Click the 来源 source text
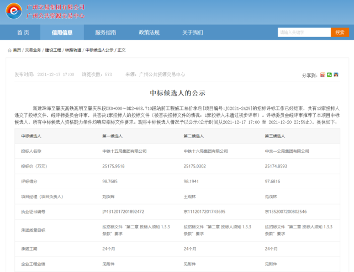354x272 pixels. [x=155, y=74]
